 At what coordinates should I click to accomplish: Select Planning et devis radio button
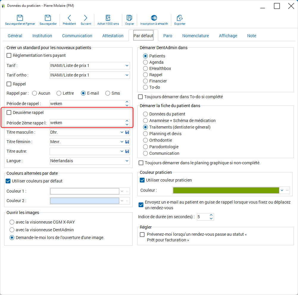[145, 134]
